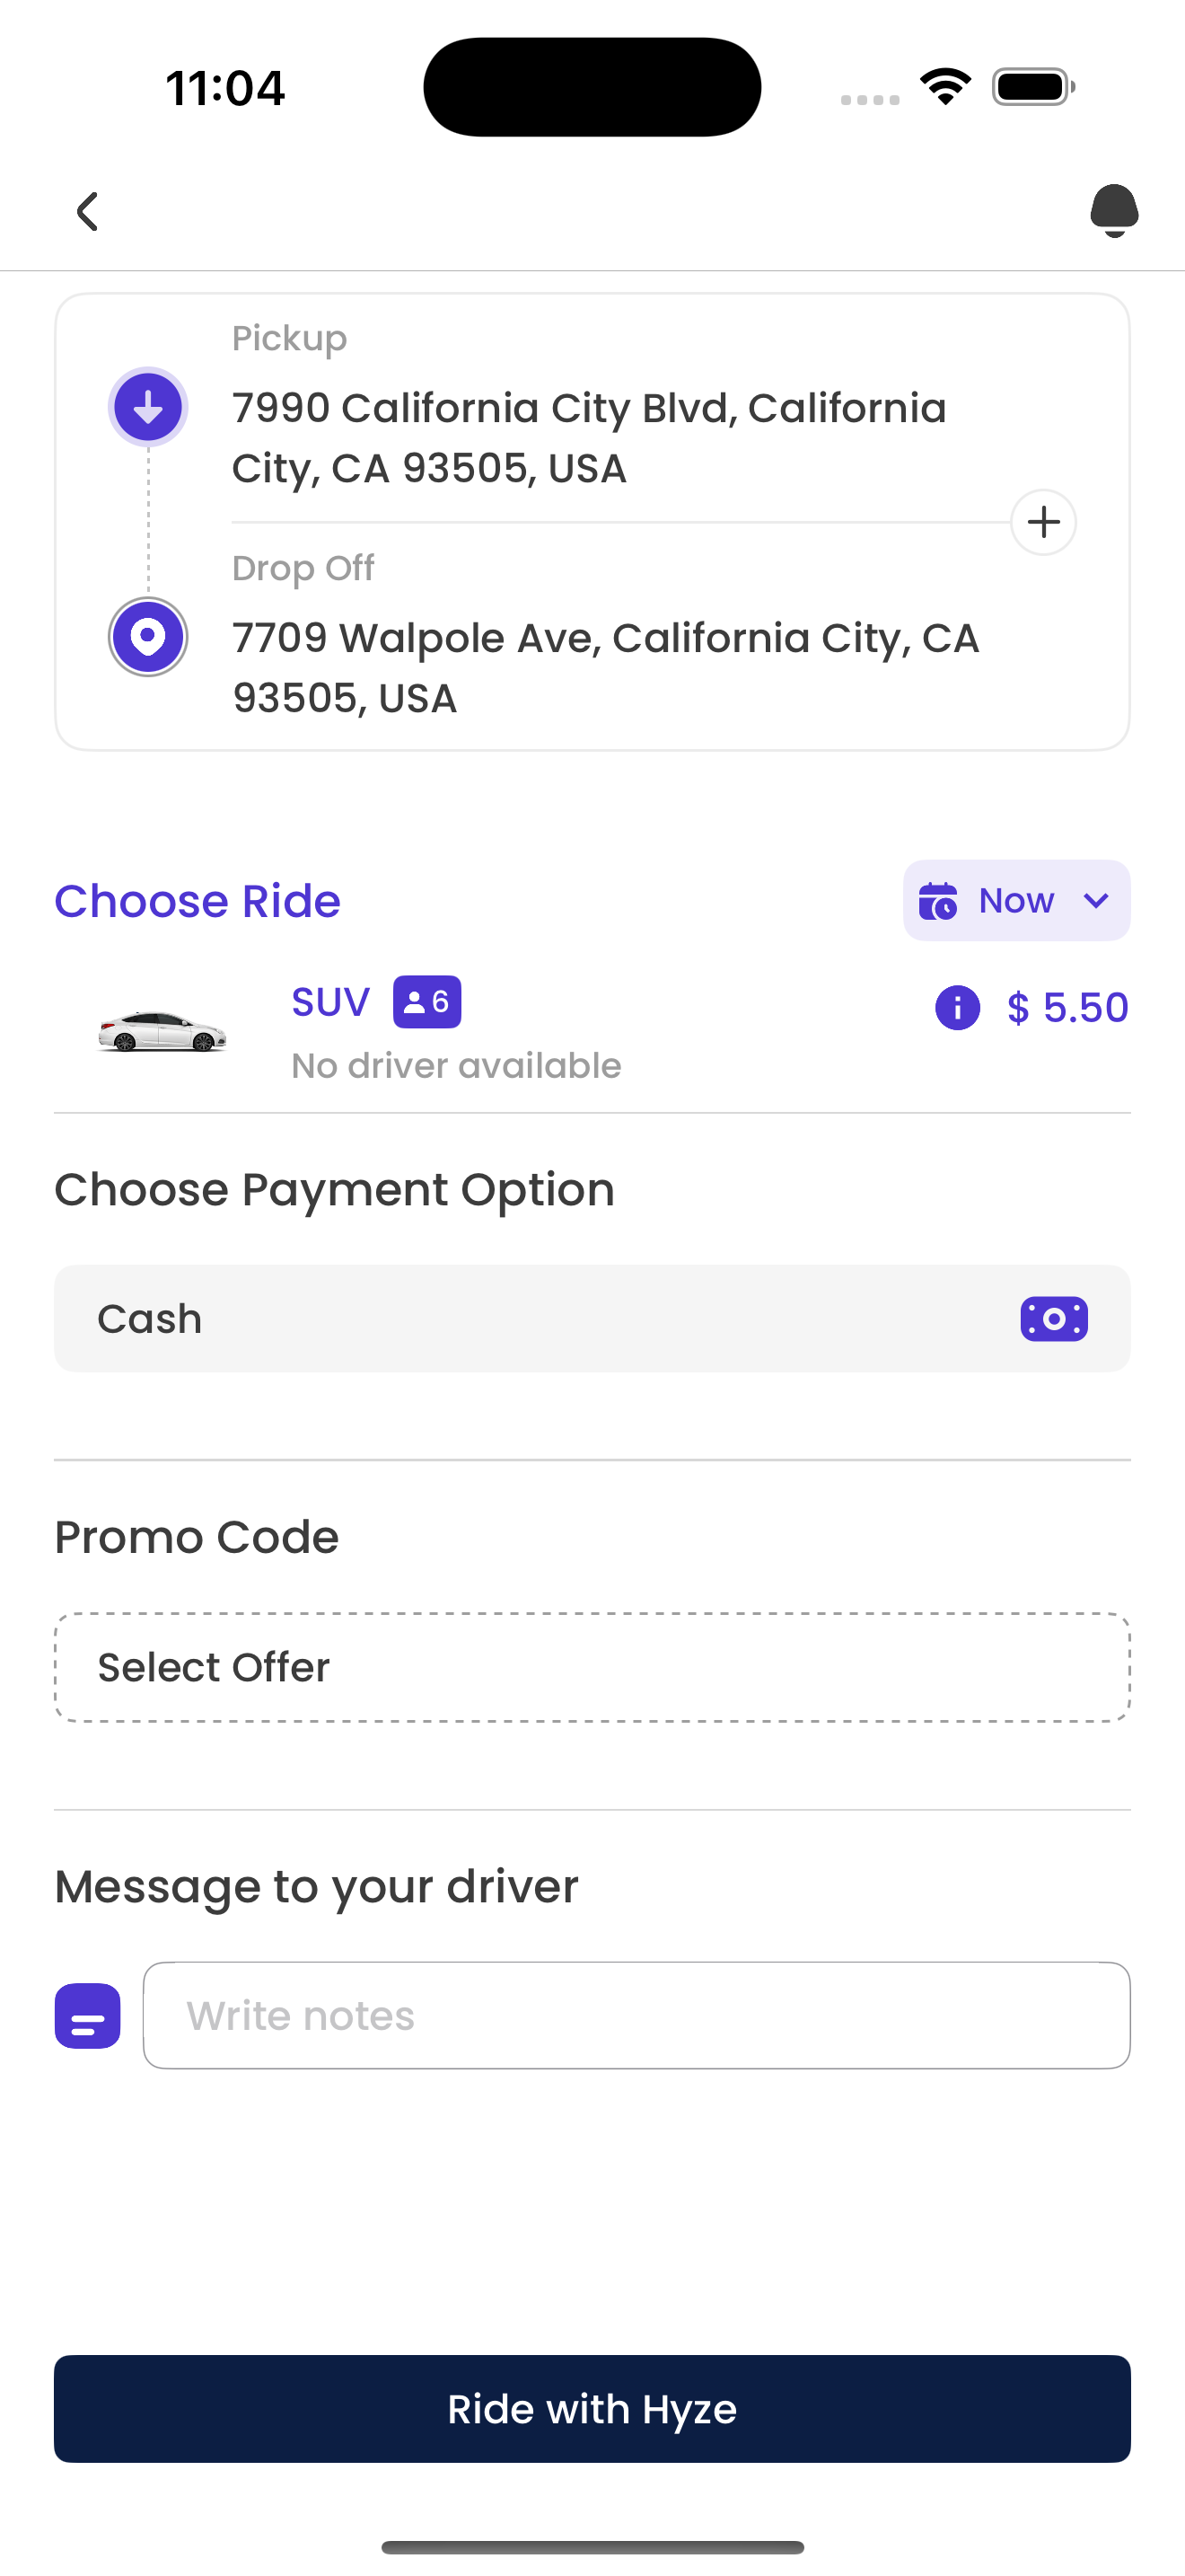Image resolution: width=1185 pixels, height=2576 pixels.
Task: Tap the back arrow icon
Action: (x=88, y=211)
